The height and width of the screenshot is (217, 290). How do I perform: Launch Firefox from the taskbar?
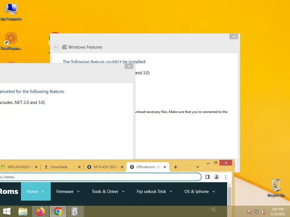pyautogui.click(x=40, y=211)
